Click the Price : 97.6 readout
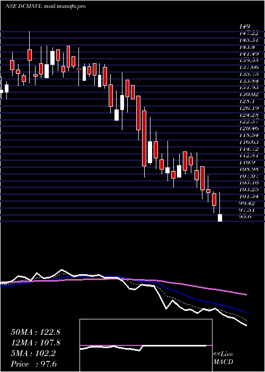The height and width of the screenshot is (372, 265). [x=33, y=364]
